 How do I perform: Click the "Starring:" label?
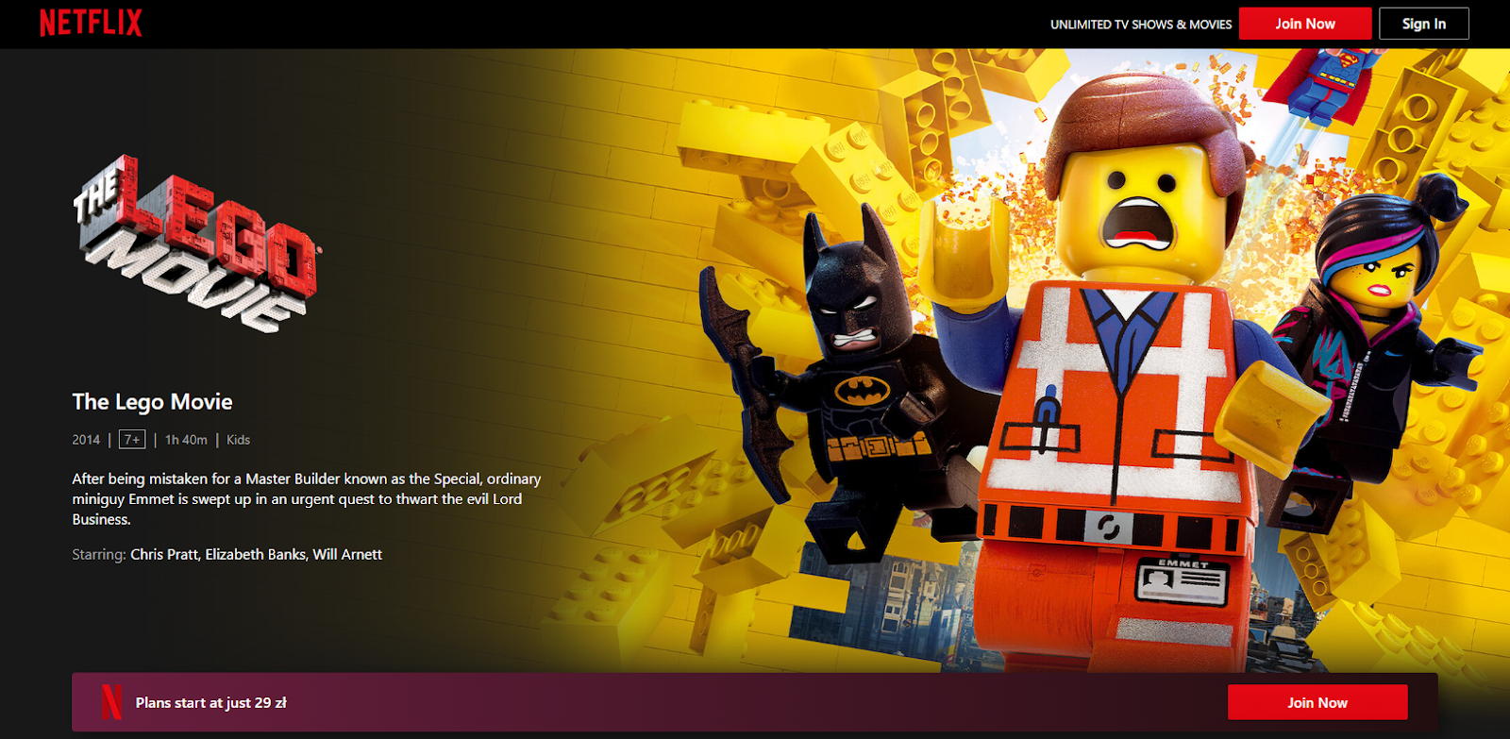coord(99,555)
